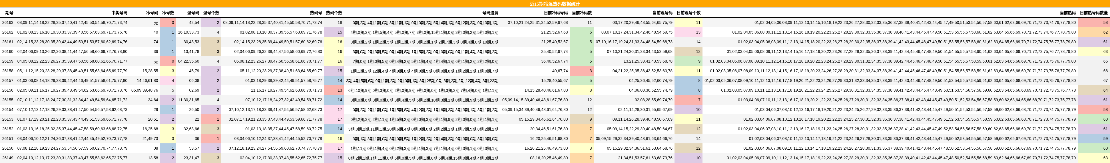The height and width of the screenshot is (163, 1110).
Task: Select period cell 26151
Action: tap(8, 139)
